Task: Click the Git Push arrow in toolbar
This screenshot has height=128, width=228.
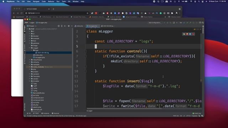Action: click(190, 23)
